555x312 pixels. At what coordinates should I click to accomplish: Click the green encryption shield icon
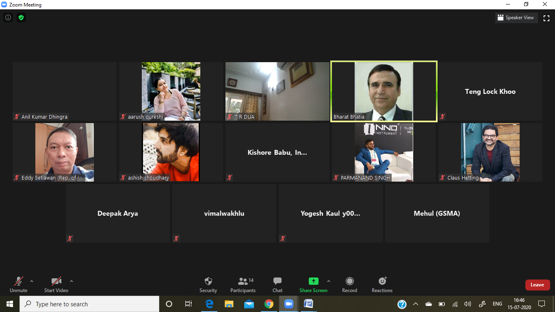point(21,17)
